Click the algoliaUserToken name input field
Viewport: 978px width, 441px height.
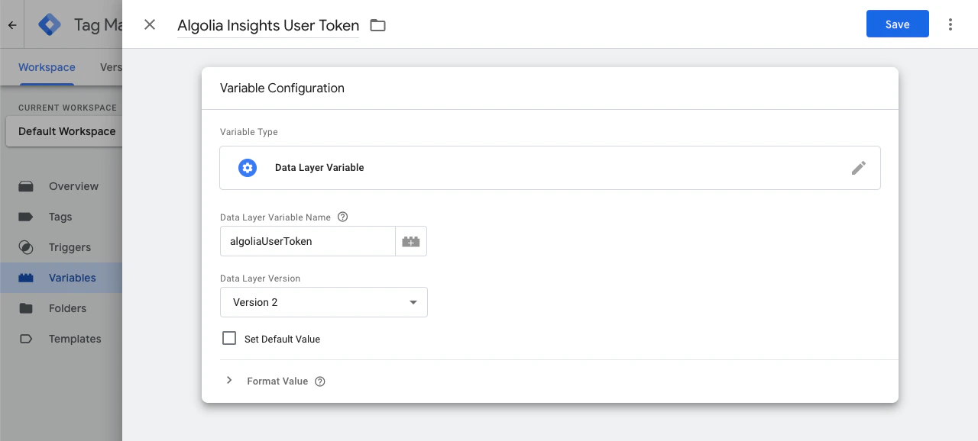[x=307, y=241]
